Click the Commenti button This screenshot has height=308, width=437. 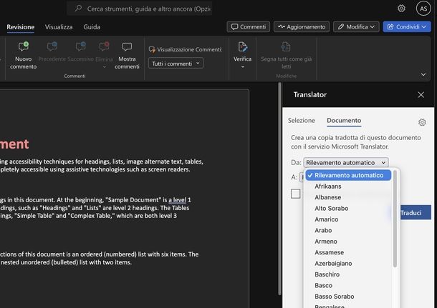(x=249, y=26)
